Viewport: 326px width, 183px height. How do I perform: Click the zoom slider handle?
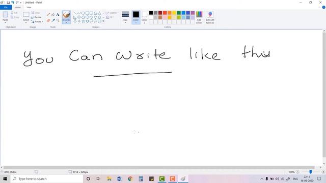tap(311, 172)
